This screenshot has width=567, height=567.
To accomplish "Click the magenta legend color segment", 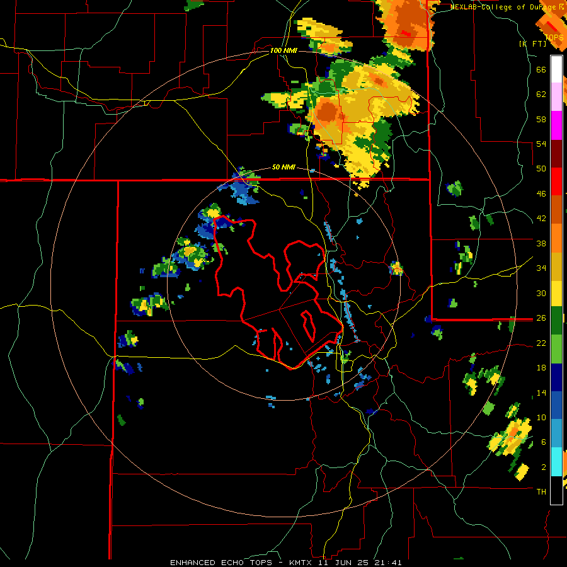I will pyautogui.click(x=556, y=125).
